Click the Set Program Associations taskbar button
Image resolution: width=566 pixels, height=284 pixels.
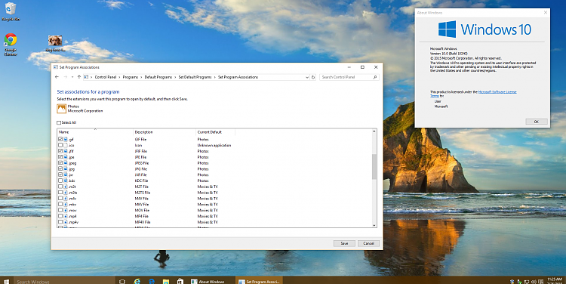tap(259, 281)
